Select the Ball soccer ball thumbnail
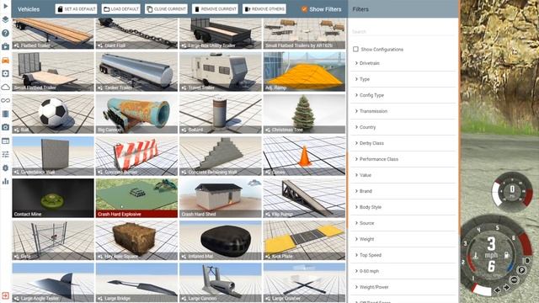Screen dimensions: 539x303 tap(53, 114)
